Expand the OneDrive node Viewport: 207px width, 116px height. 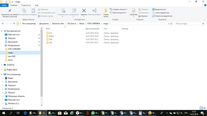tap(2, 65)
